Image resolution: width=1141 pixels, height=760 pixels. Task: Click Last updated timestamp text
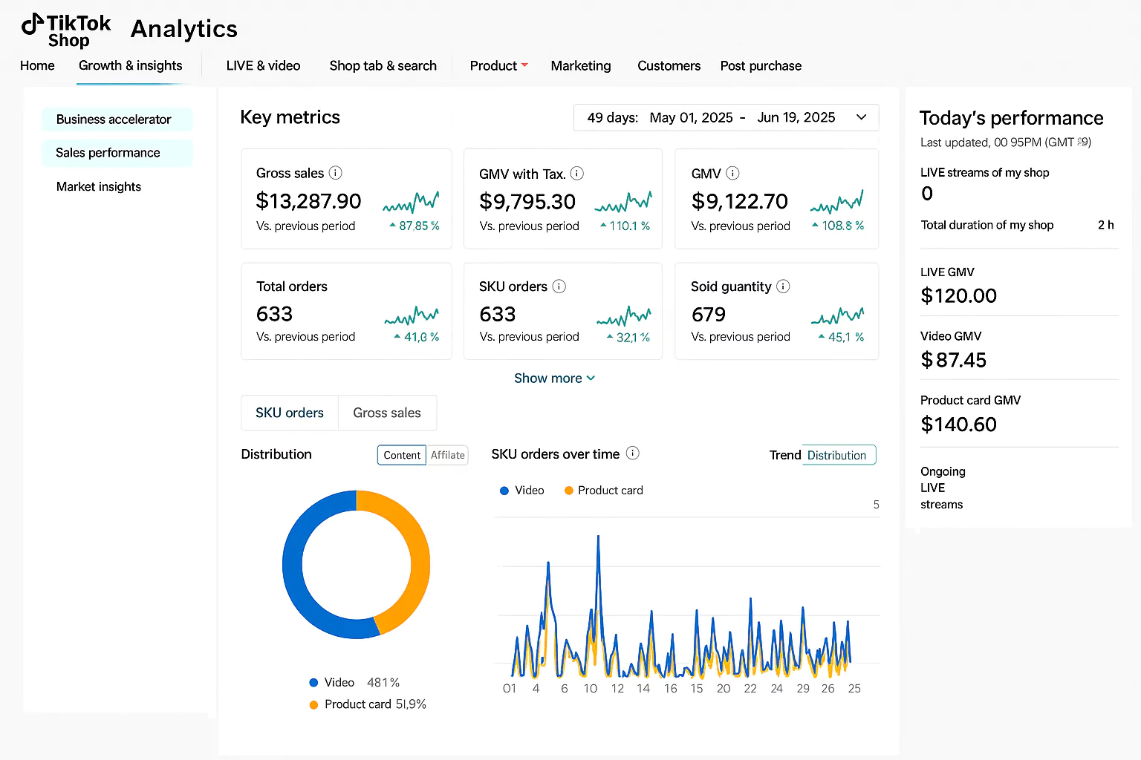coord(1006,142)
